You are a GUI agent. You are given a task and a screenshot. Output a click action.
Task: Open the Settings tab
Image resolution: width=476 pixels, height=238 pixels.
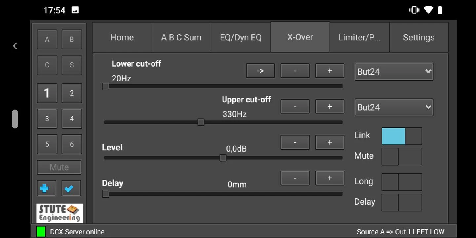pos(418,38)
